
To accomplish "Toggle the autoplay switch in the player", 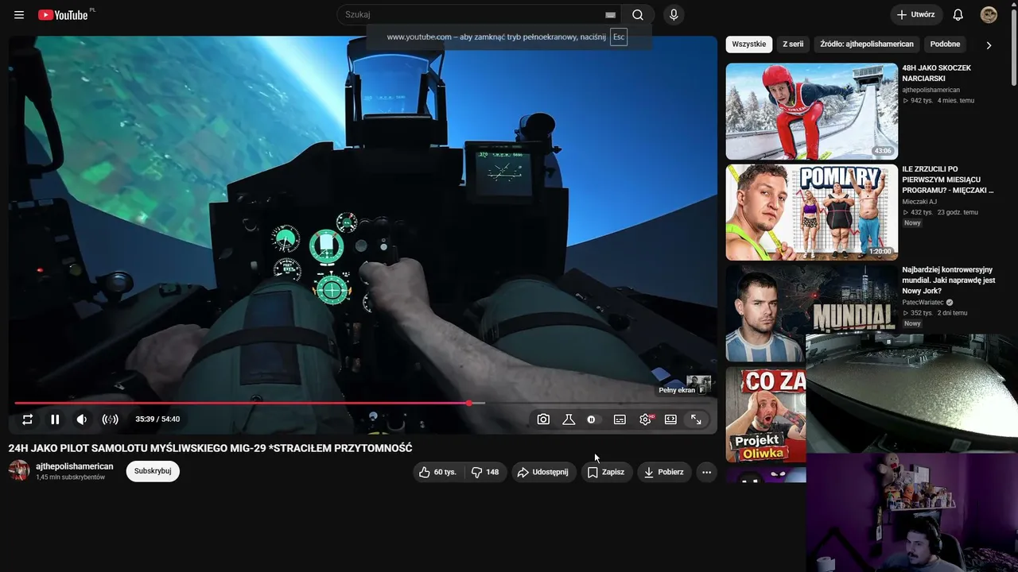I will click(593, 419).
